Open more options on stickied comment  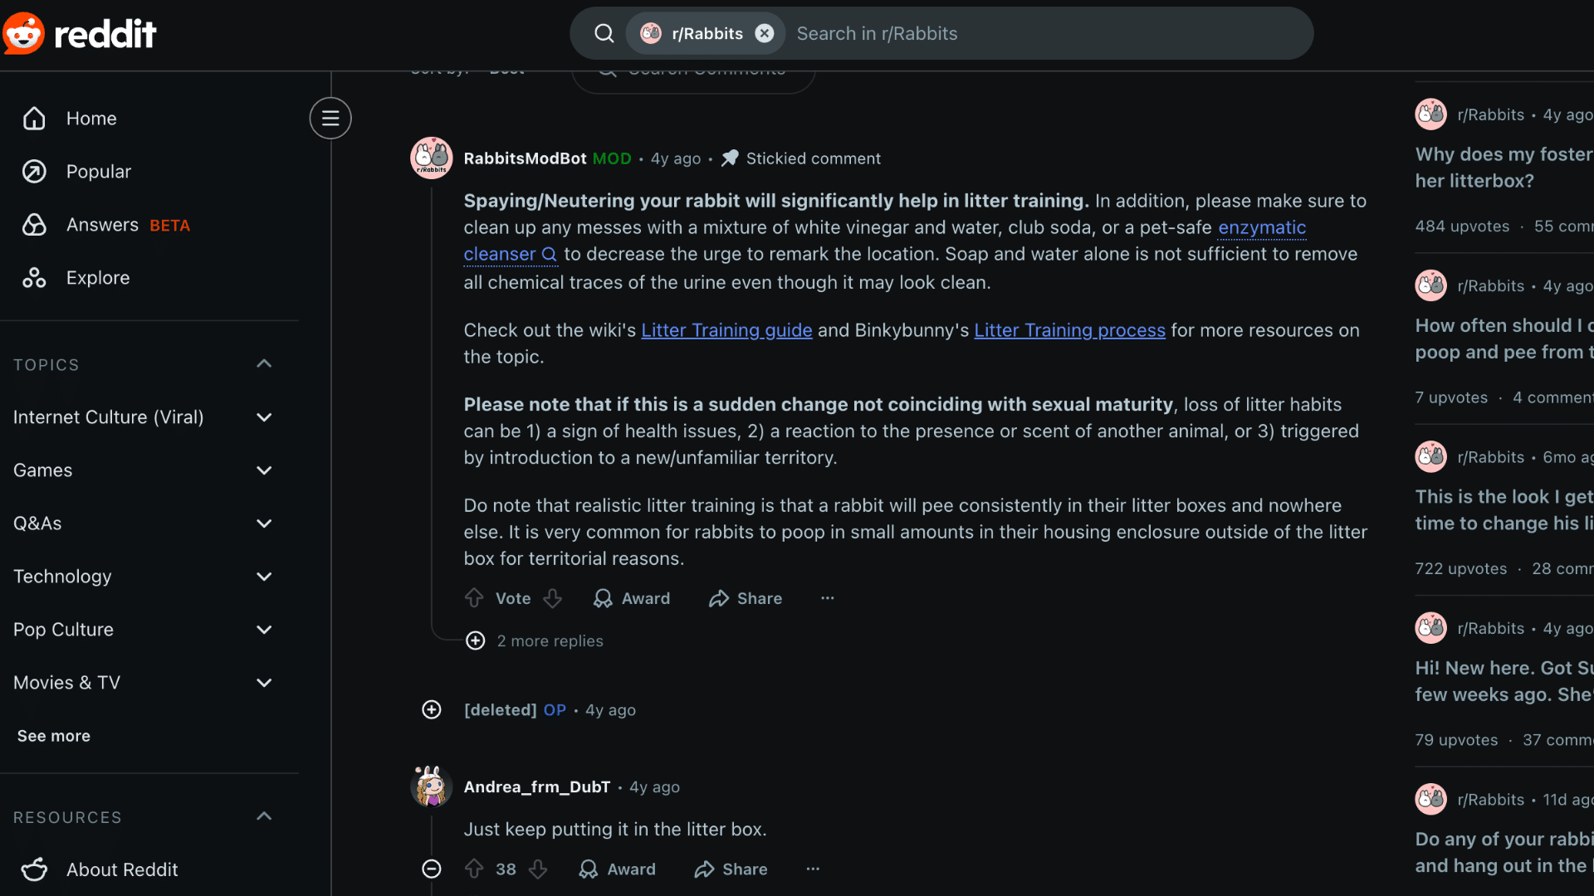click(827, 598)
